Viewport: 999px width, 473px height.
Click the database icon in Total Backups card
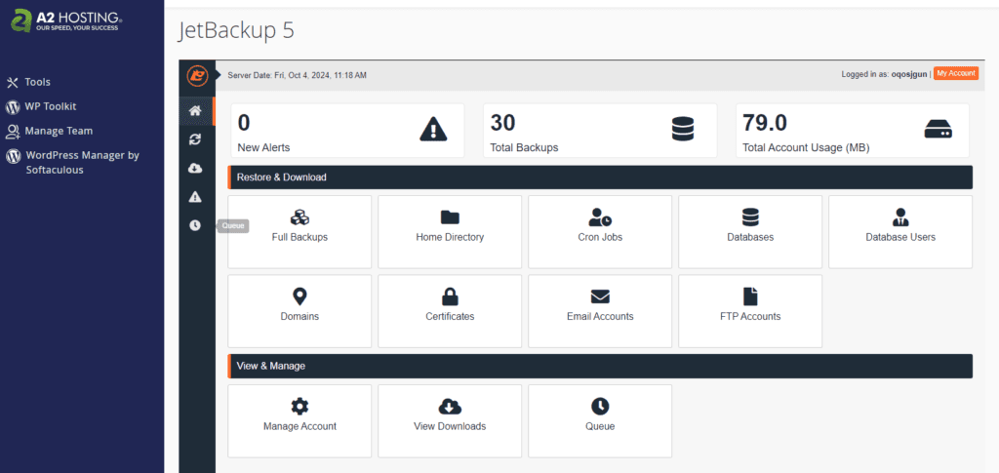tap(683, 130)
